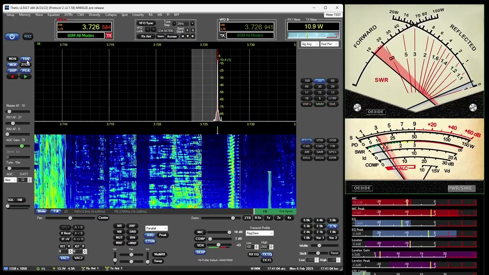Click the VFO A frequency display
This screenshot has width=489, height=275.
click(85, 27)
